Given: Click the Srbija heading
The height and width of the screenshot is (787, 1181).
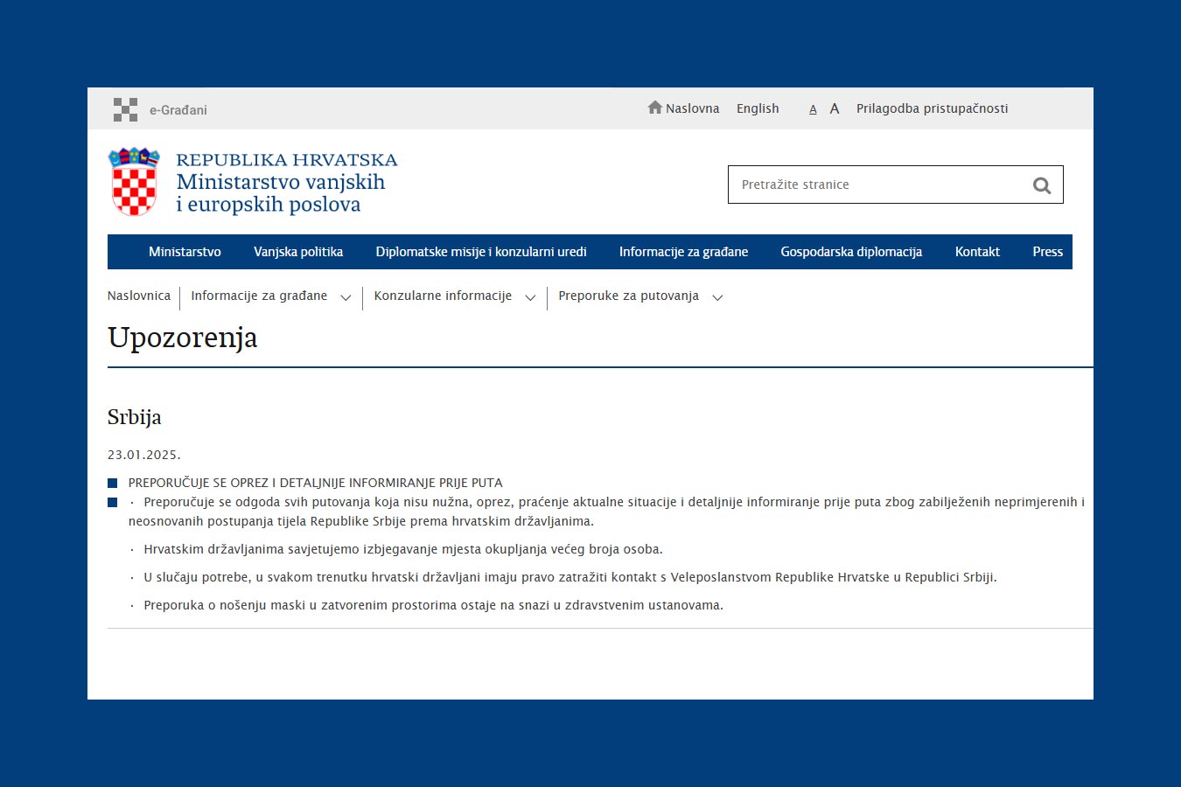Looking at the screenshot, I should pos(135,417).
